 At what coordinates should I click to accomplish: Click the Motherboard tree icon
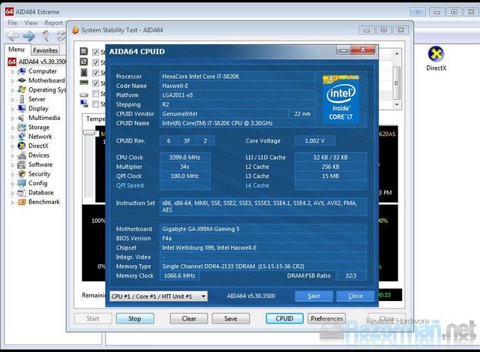[22, 80]
